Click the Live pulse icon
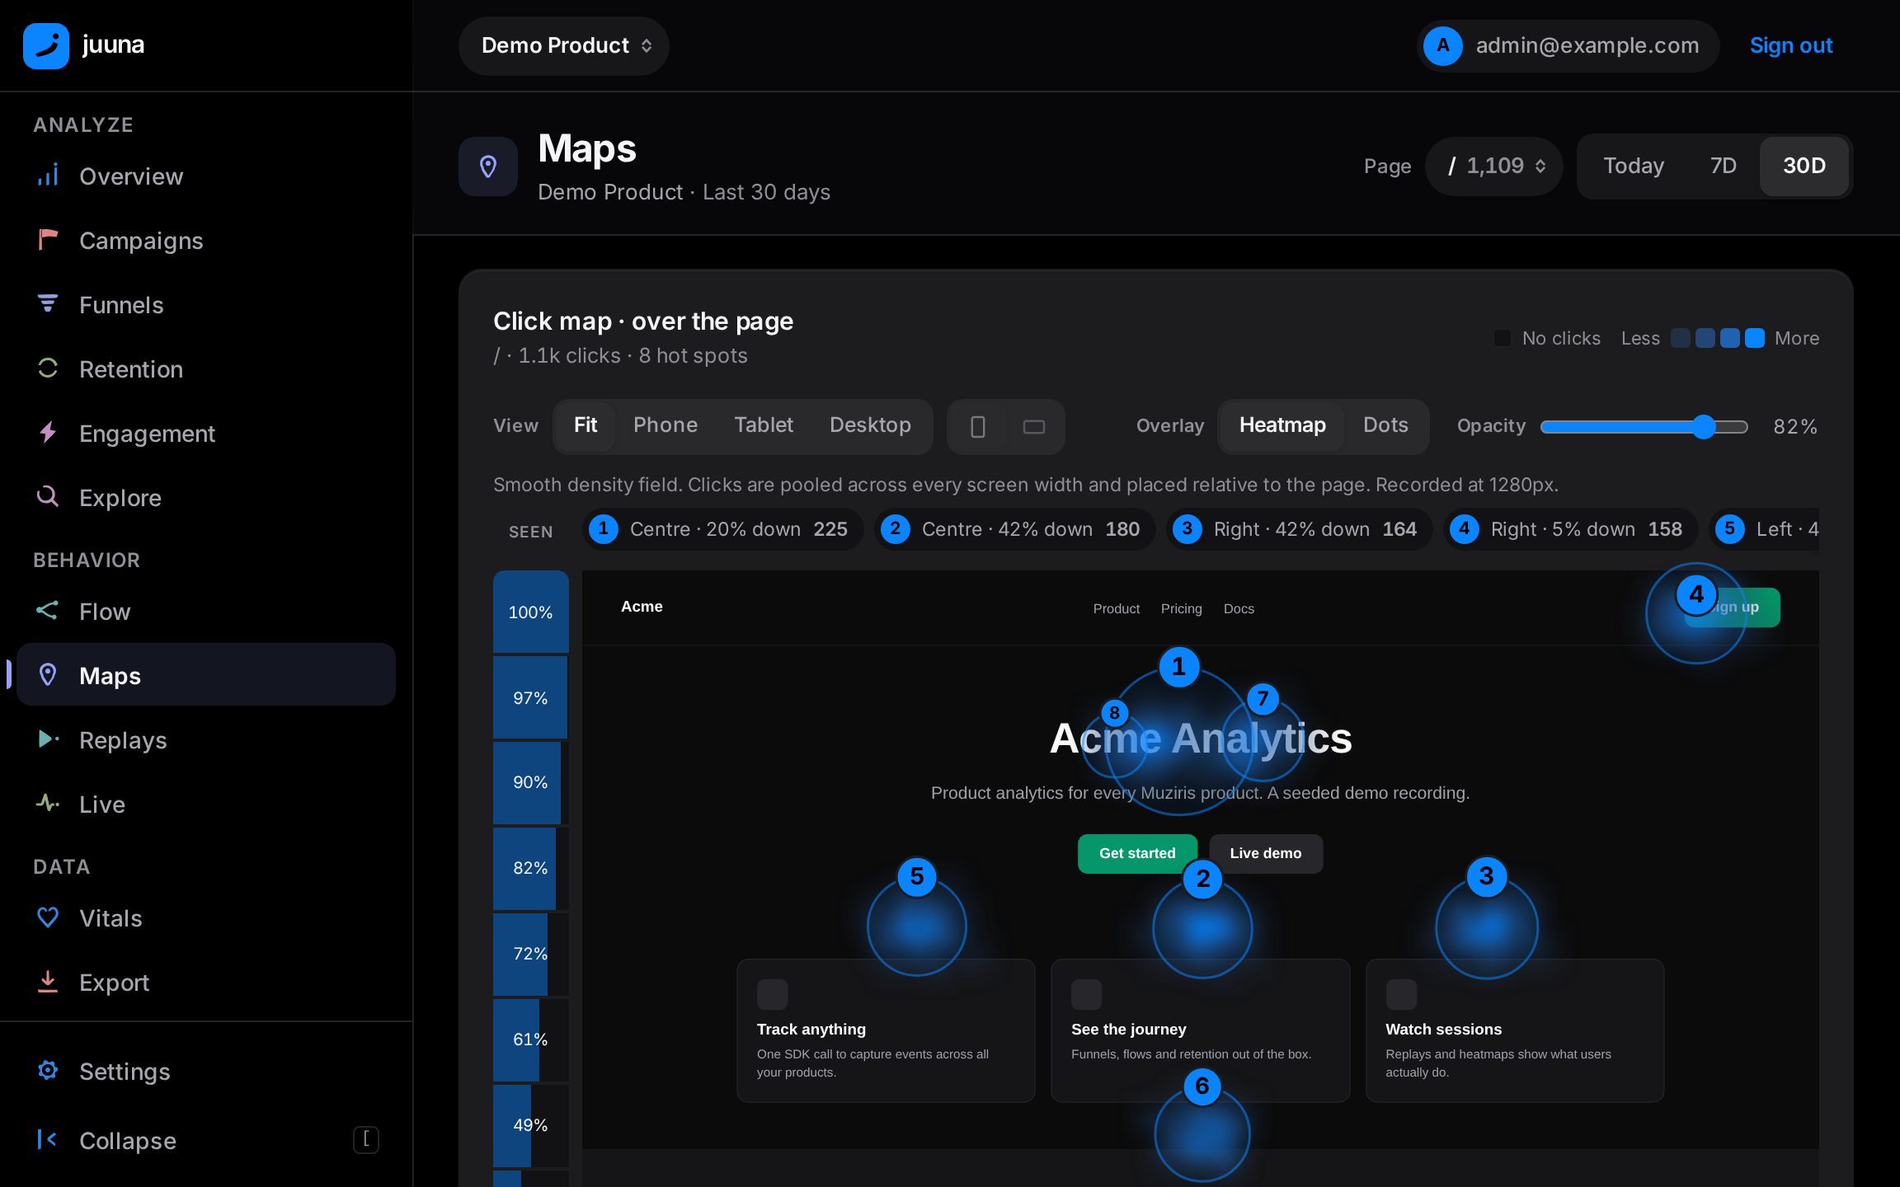Viewport: 1900px width, 1187px height. (x=48, y=804)
